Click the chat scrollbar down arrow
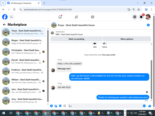Viewport: 155px width, 116px height. [151, 100]
